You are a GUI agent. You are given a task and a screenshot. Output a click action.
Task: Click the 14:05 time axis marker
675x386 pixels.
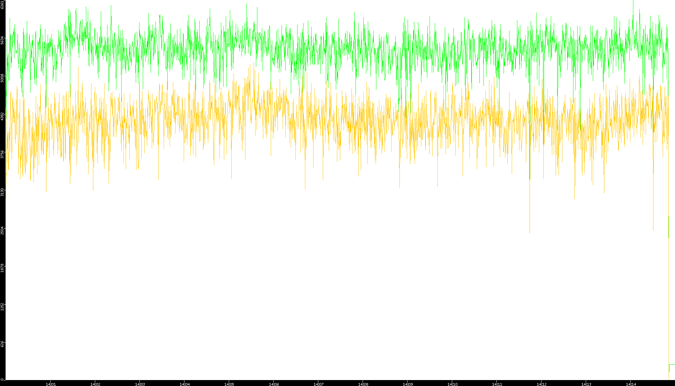[x=229, y=384]
